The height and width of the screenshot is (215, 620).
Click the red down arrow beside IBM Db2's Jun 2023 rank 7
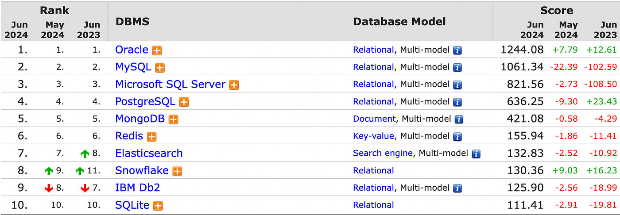tap(85, 188)
